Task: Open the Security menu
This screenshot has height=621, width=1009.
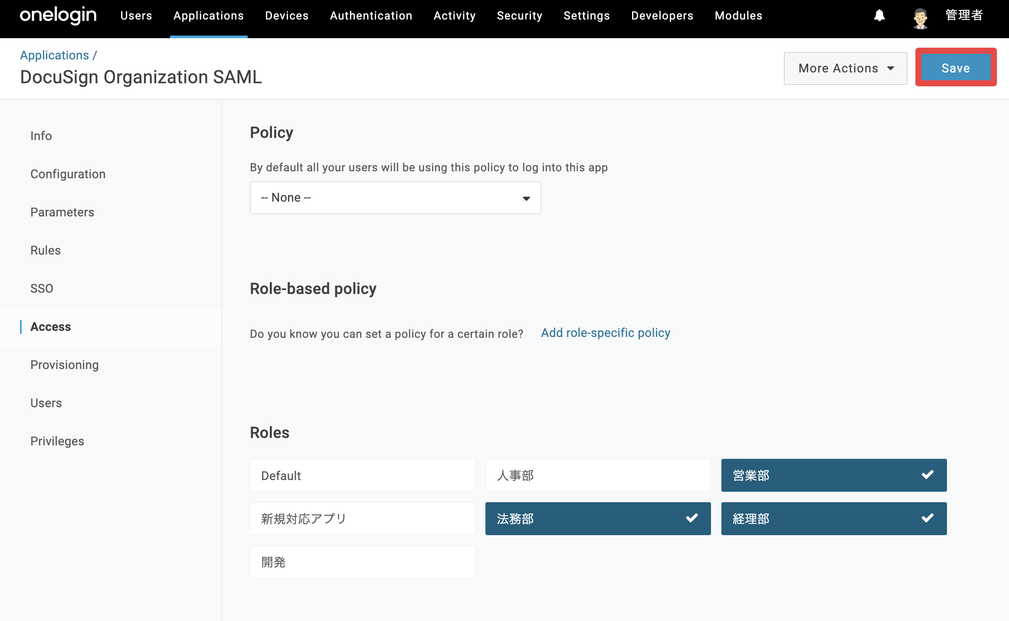Action: [520, 16]
